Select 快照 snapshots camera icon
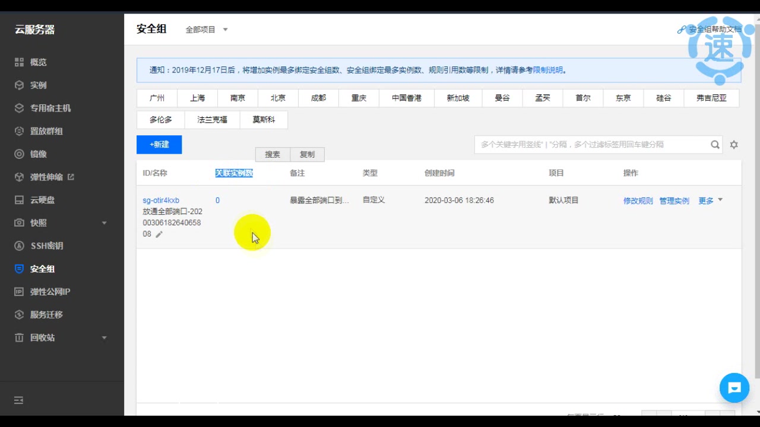760x427 pixels. 19,223
